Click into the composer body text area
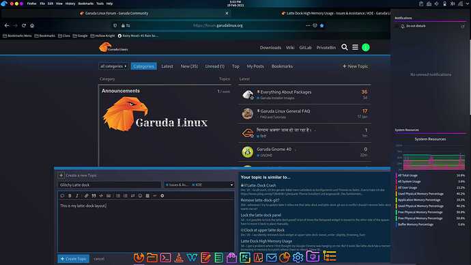Screen dimensions: 471x265 pyautogui.click(x=146, y=226)
